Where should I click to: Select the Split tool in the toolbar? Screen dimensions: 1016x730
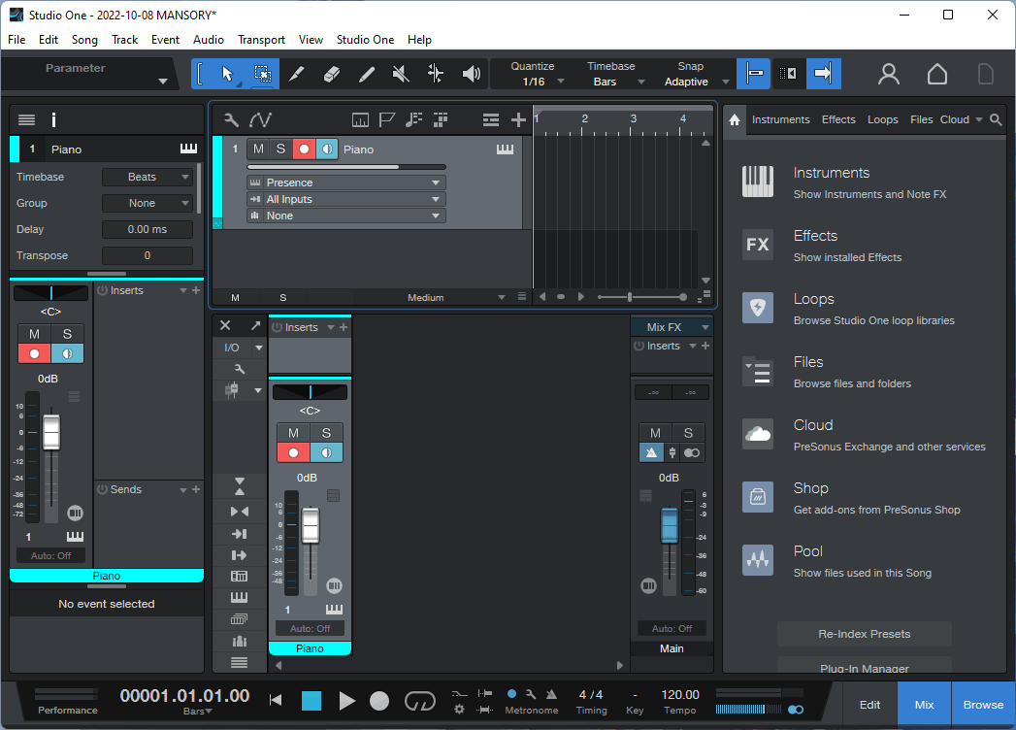tap(298, 73)
